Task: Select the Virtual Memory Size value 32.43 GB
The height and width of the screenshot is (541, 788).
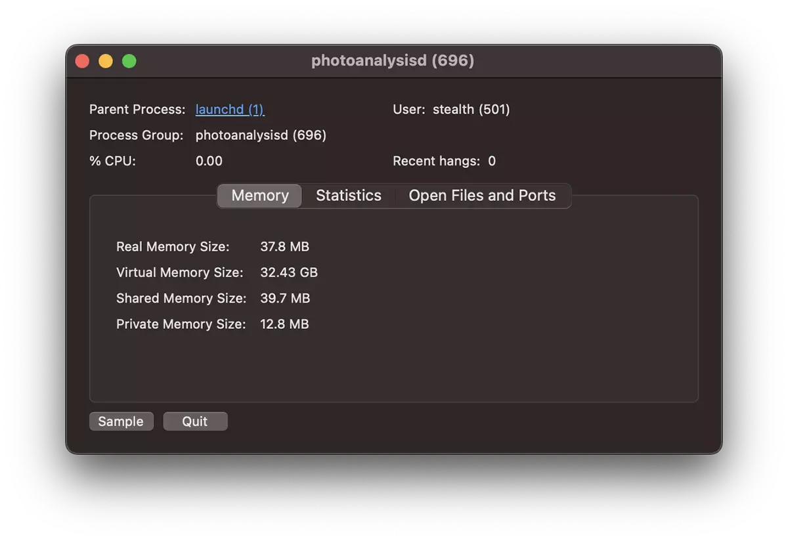Action: pos(289,272)
